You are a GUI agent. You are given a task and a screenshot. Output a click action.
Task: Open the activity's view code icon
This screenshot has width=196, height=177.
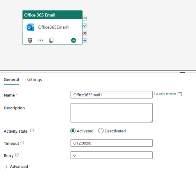40,40
